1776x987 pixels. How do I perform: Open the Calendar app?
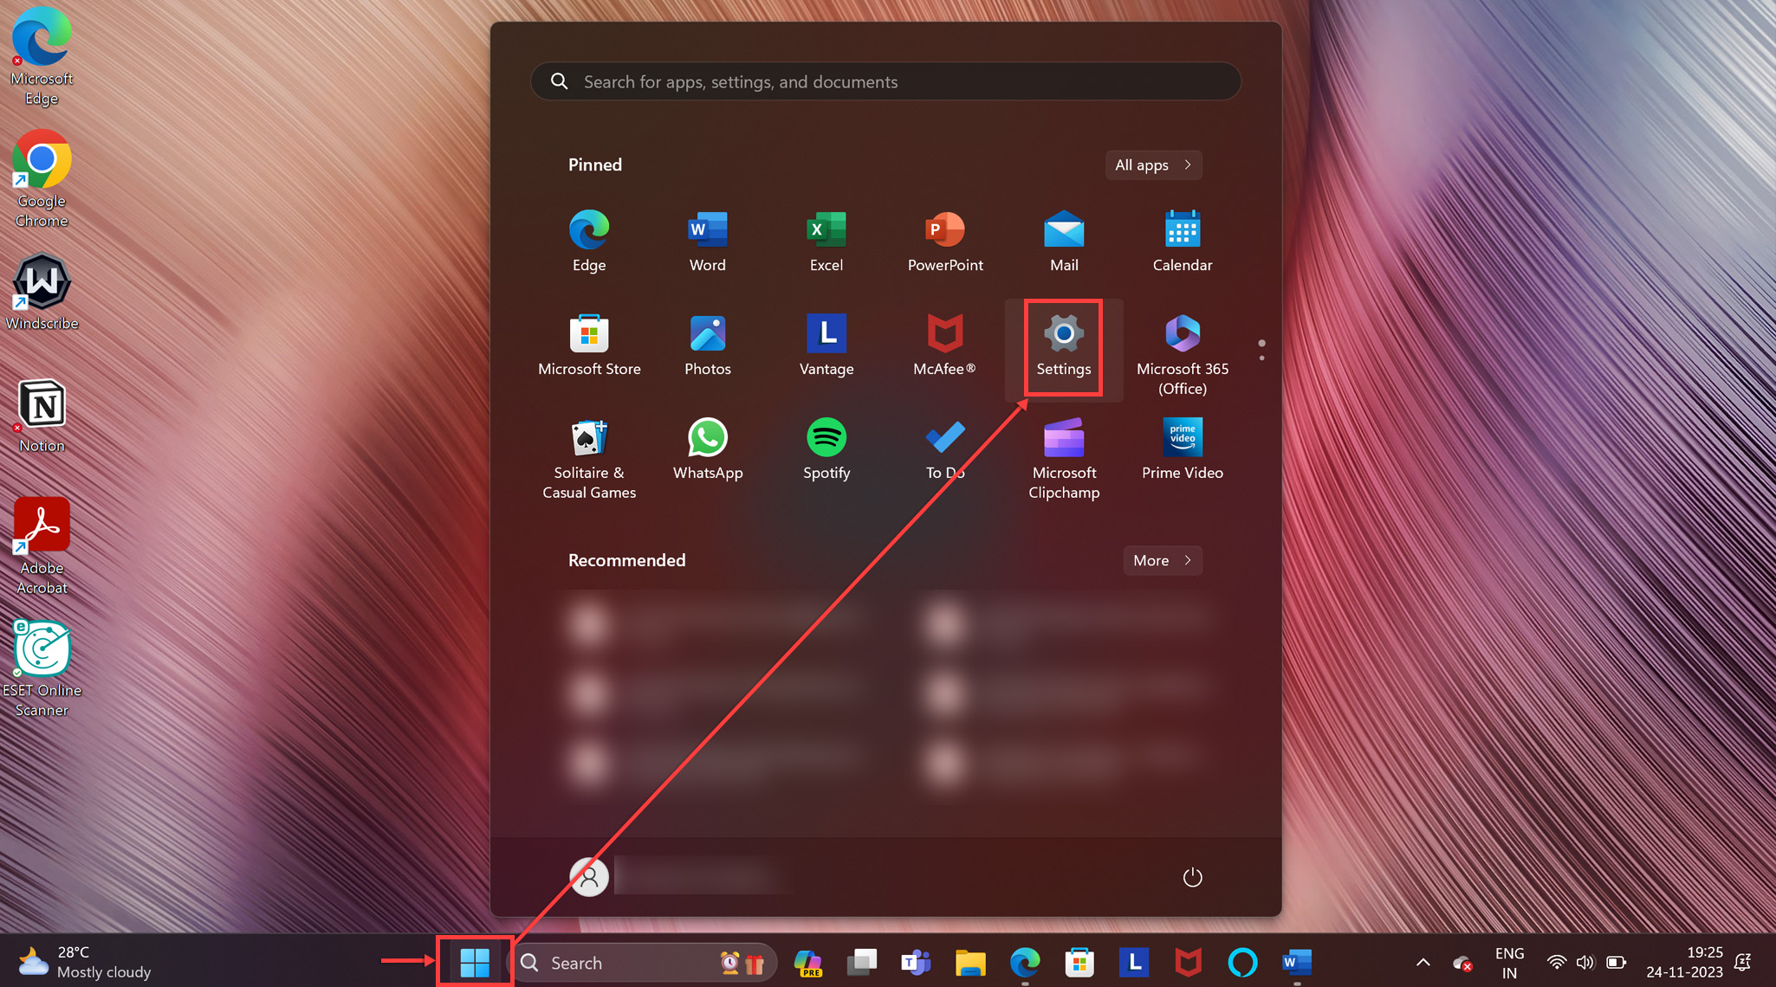[1183, 241]
